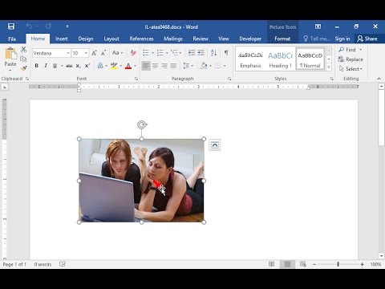Click the Save icon in title bar
This screenshot has height=289, width=385.
click(x=11, y=26)
